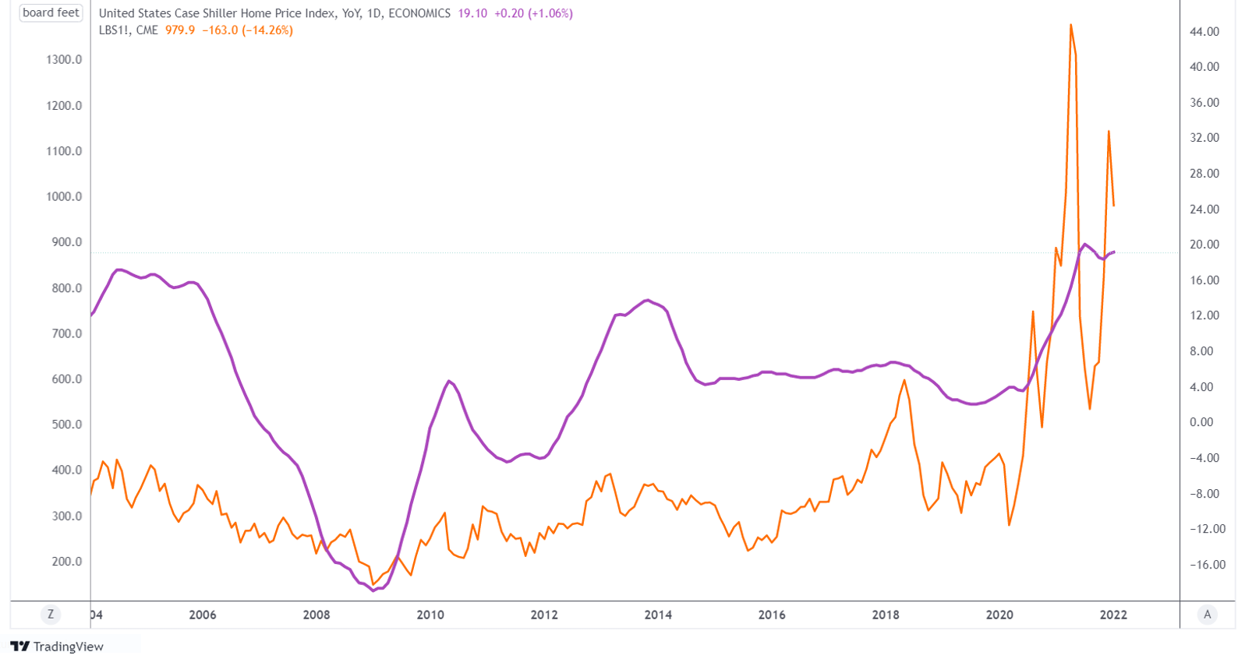Viewport: 1245px width, 659px height.
Task: Select the purple line's lowest trough near 2009
Action: click(x=373, y=590)
